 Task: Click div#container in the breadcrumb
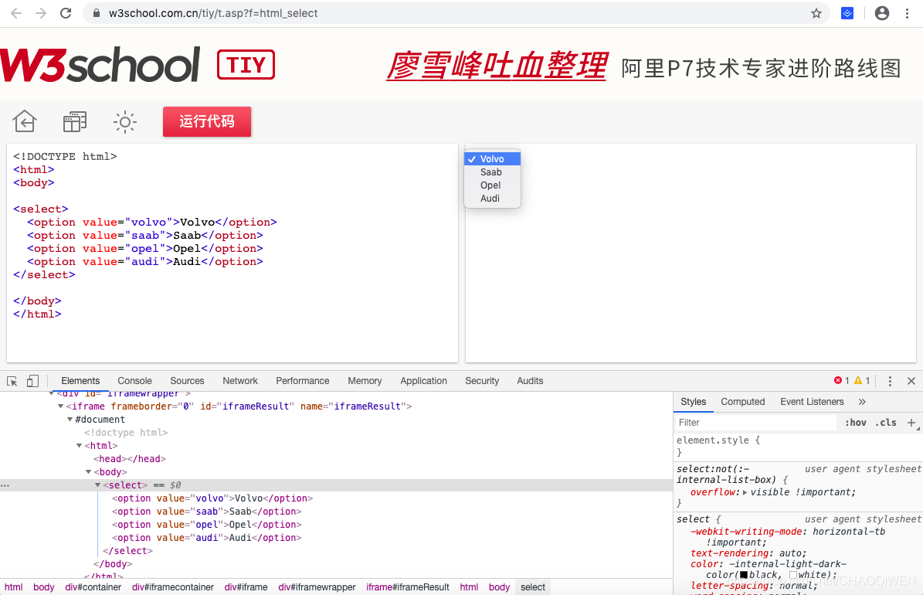[x=93, y=587]
